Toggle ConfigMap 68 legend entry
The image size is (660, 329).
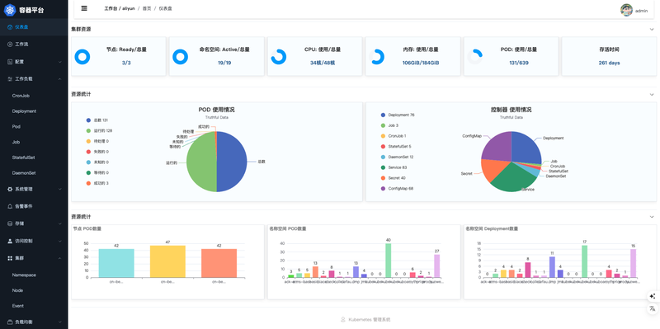coord(397,189)
